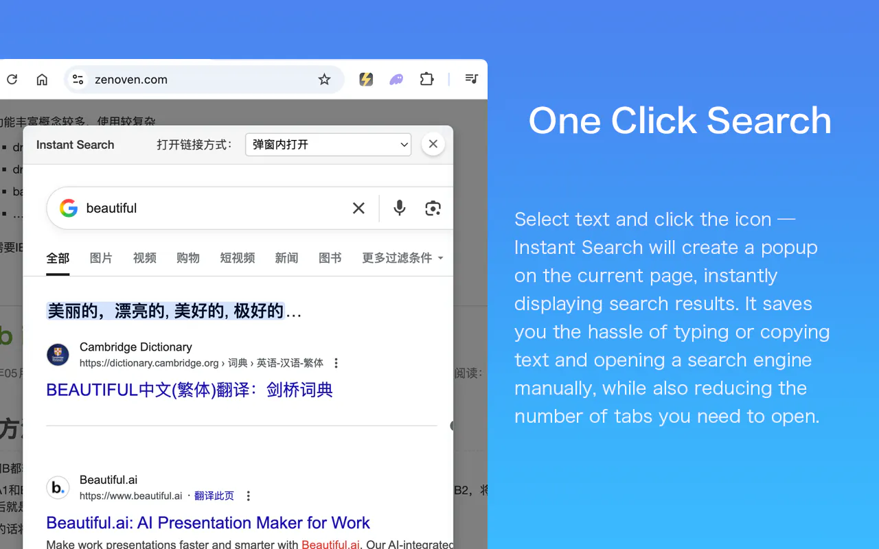Open options for Beautiful.ai result
879x549 pixels.
pyautogui.click(x=249, y=495)
